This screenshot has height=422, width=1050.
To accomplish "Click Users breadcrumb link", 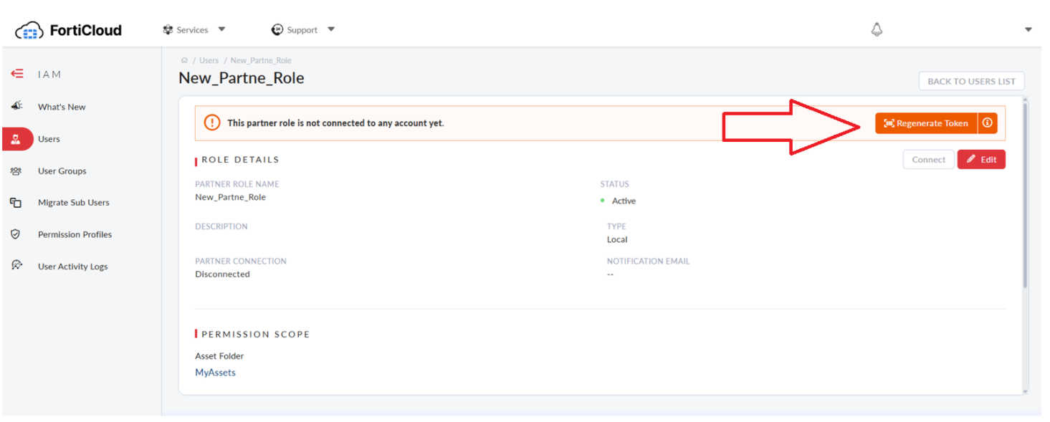I will (209, 61).
